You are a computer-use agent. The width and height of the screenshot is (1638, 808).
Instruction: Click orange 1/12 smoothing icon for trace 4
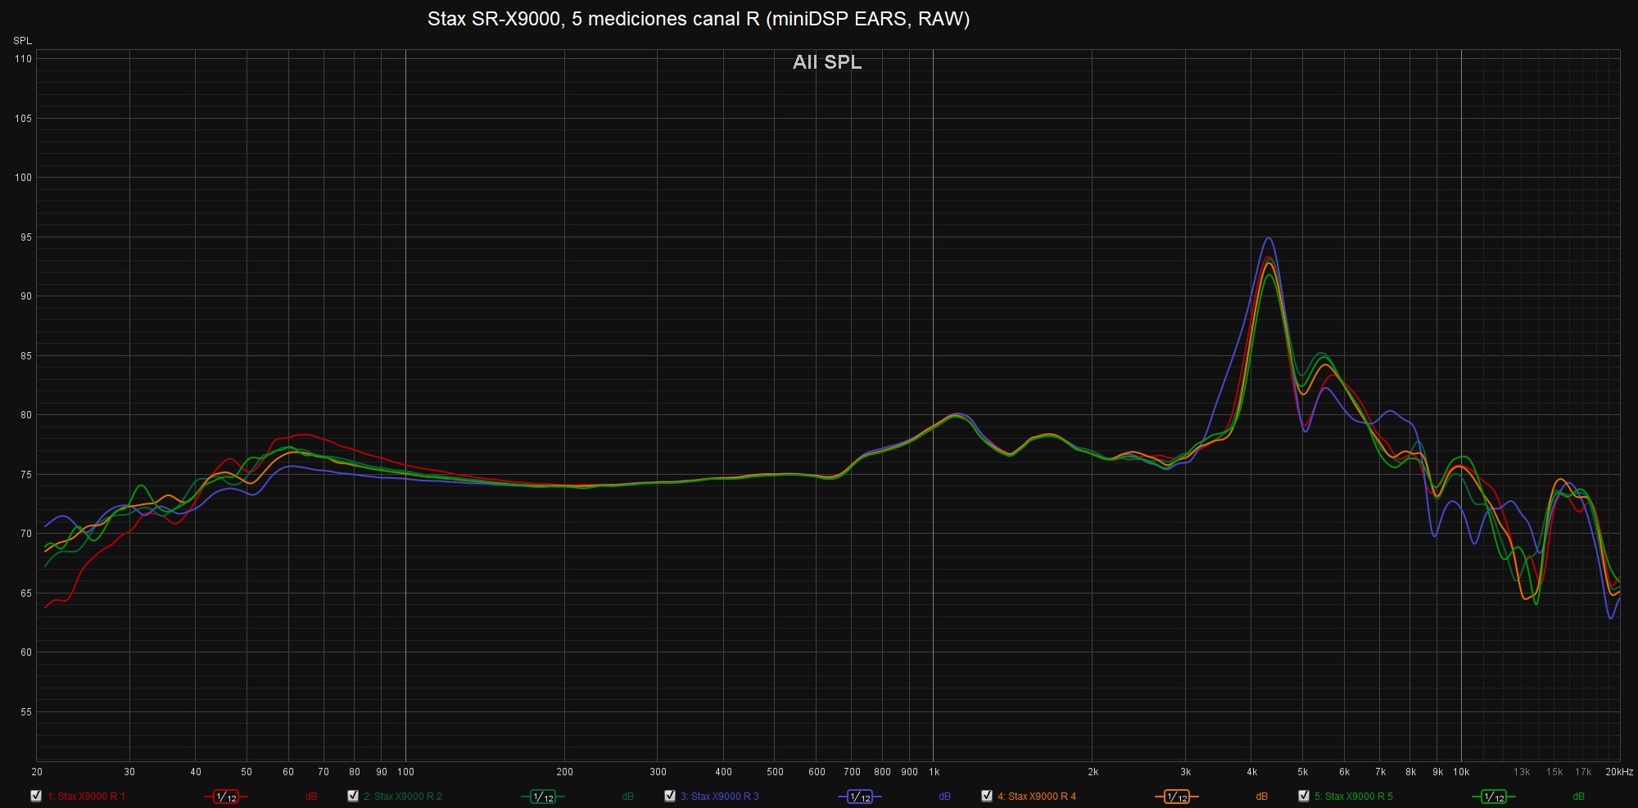click(x=1177, y=797)
